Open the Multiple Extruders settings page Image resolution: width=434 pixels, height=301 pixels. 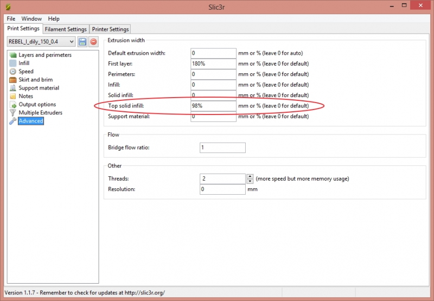(40, 113)
